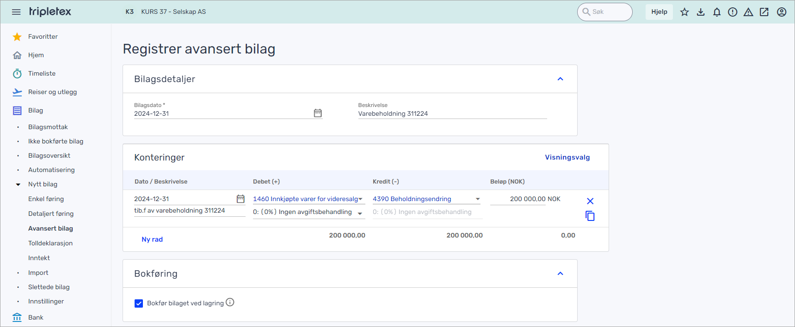
Task: Click the Debet (+) column header
Action: pos(266,182)
